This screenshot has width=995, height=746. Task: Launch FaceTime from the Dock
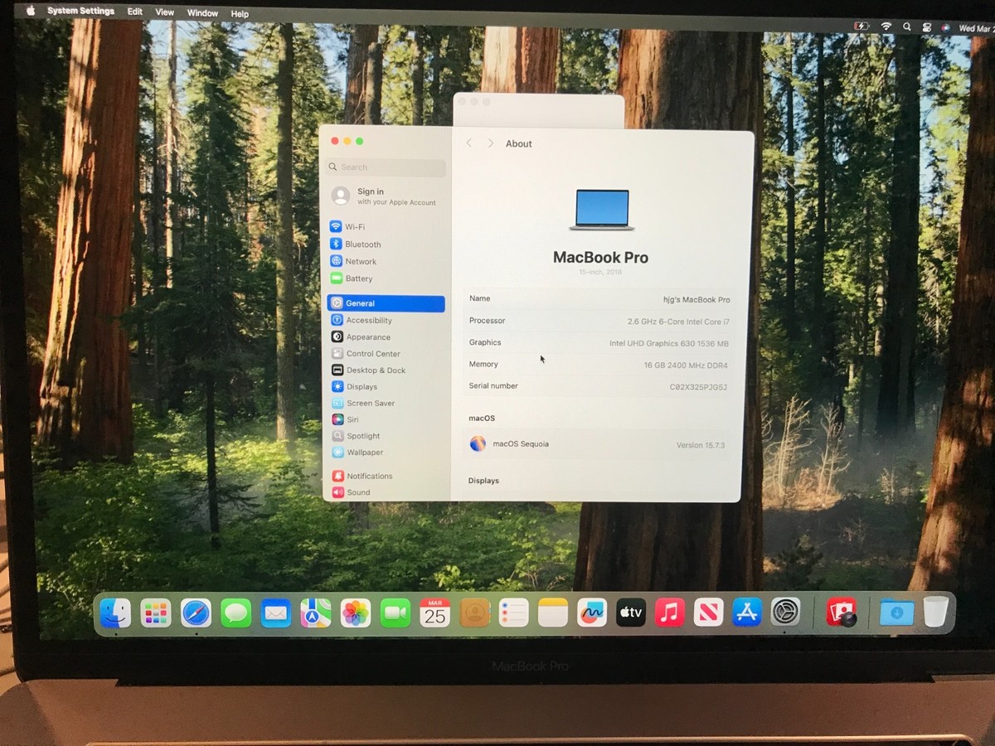pyautogui.click(x=396, y=613)
